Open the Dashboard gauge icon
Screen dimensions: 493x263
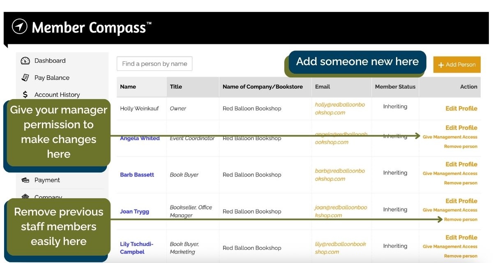(25, 61)
